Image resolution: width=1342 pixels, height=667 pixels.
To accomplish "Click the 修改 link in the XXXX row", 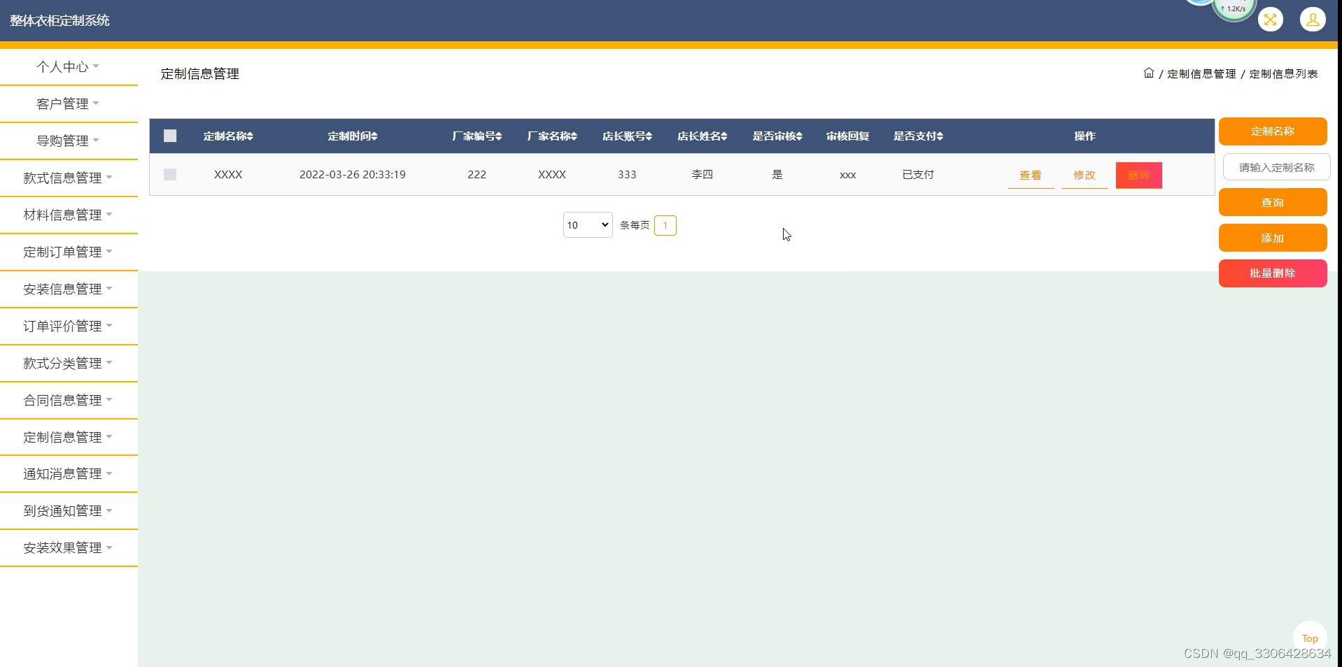I will 1085,175.
